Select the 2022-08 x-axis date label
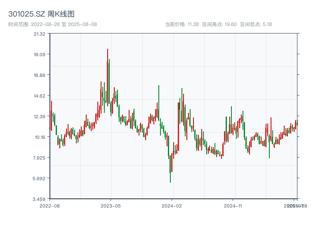The image size is (330, 248). point(49,205)
